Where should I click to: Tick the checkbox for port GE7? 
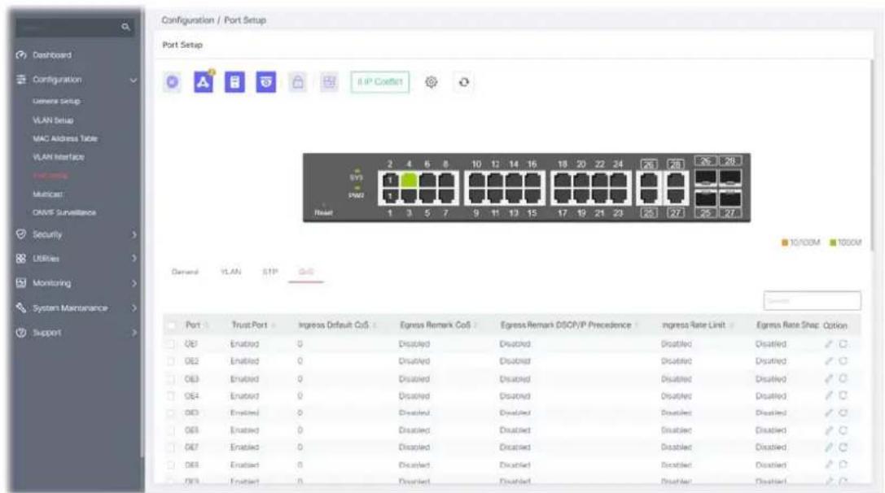click(170, 447)
